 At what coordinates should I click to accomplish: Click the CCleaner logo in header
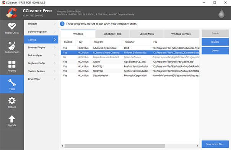(x=11, y=13)
